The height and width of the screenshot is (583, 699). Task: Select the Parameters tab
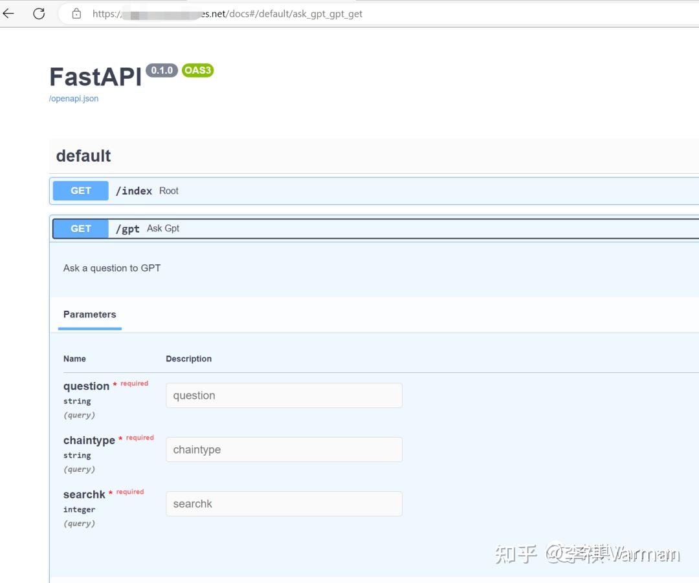[89, 315]
